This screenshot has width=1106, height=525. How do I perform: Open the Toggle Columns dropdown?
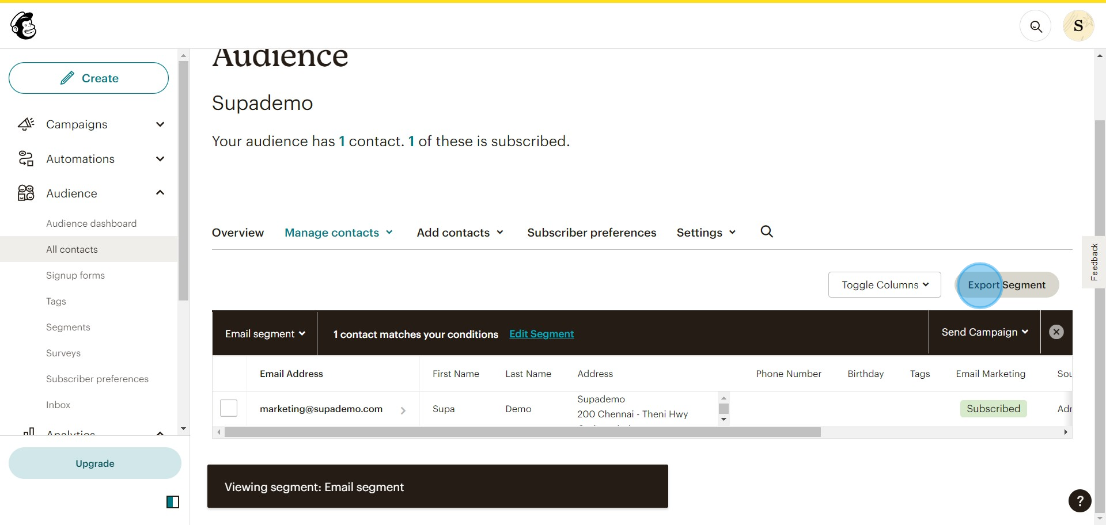(885, 285)
